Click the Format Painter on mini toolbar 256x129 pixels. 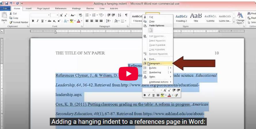point(176,95)
